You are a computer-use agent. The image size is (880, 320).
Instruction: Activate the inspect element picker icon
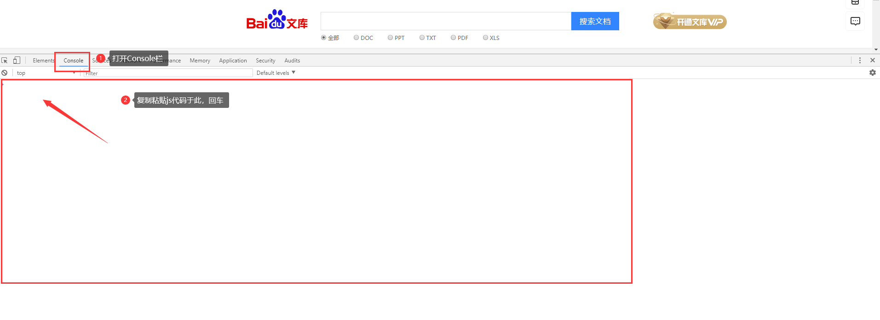pyautogui.click(x=5, y=60)
